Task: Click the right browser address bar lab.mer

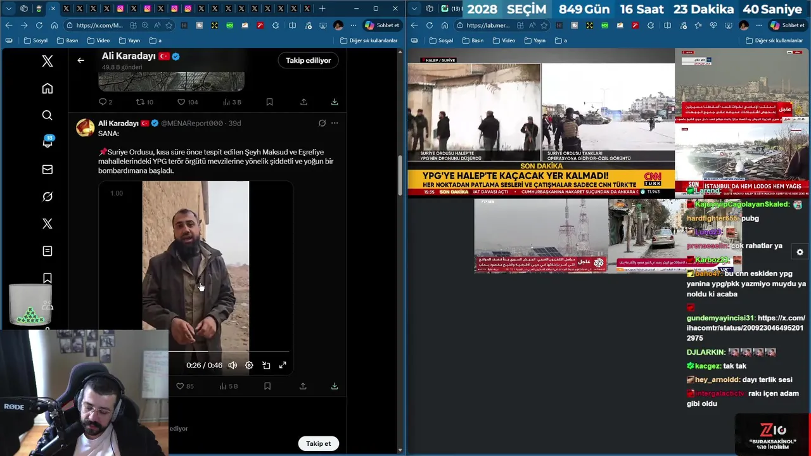Action: point(488,25)
